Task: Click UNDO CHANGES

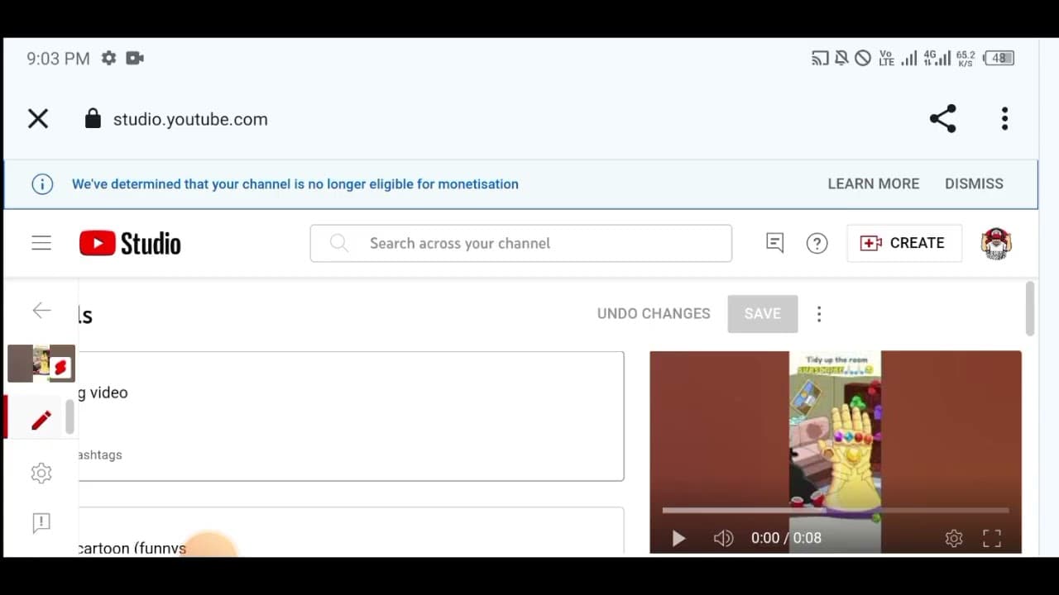Action: (654, 314)
